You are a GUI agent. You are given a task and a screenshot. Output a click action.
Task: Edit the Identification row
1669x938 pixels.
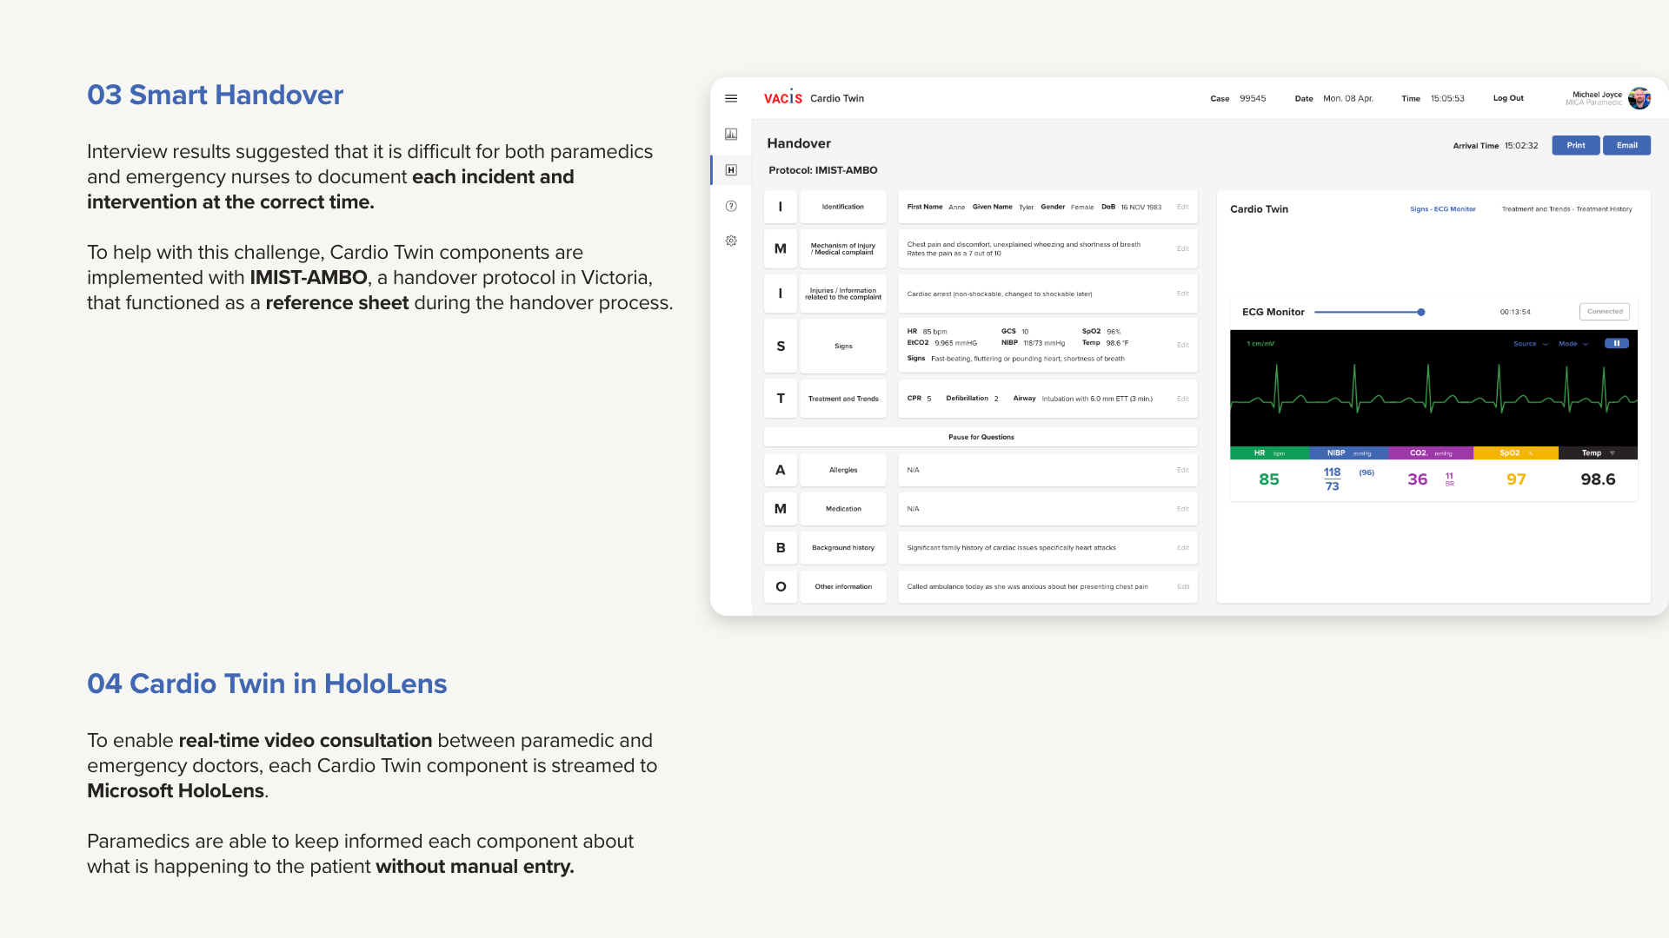[1182, 207]
